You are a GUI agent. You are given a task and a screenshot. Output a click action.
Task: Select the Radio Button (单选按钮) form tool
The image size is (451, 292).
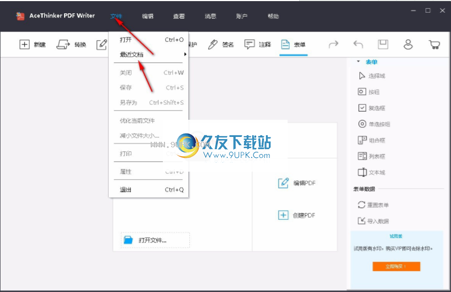click(374, 124)
